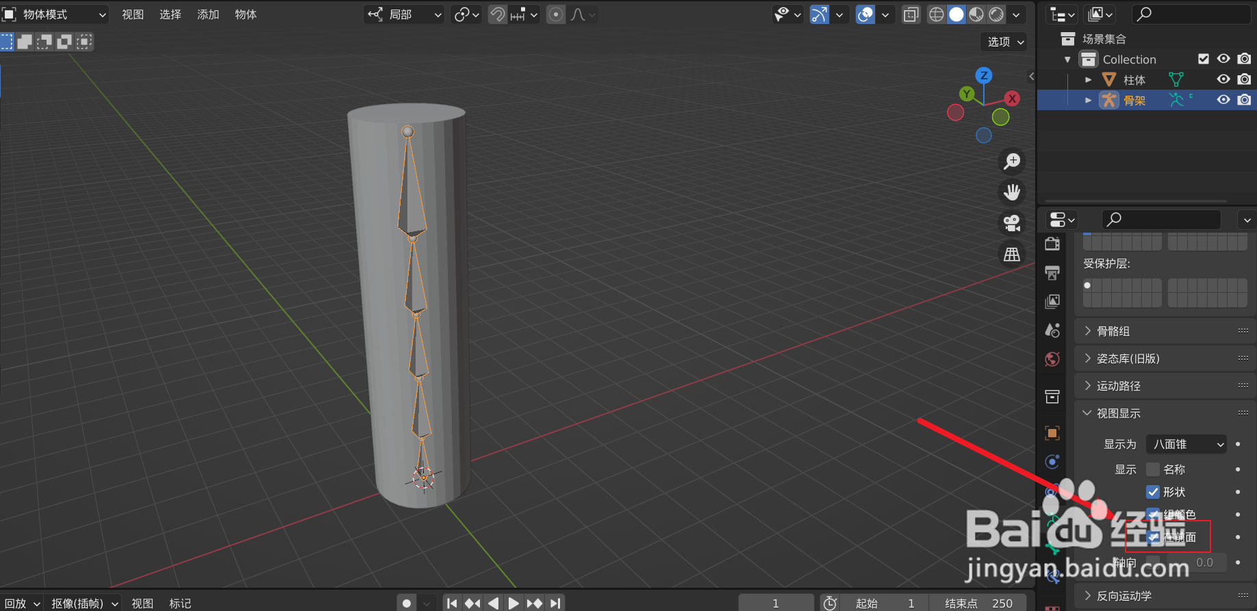Open 物体模式 mode dropdown
The width and height of the screenshot is (1257, 611).
(55, 14)
